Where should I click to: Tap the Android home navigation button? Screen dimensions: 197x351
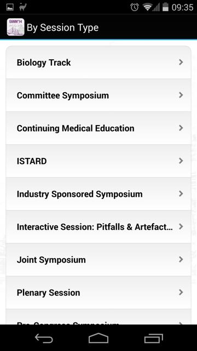pos(99,338)
